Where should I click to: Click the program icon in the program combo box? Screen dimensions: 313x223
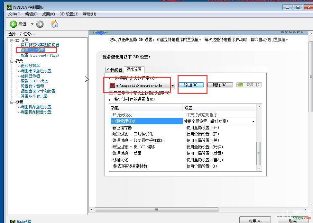tap(112, 85)
